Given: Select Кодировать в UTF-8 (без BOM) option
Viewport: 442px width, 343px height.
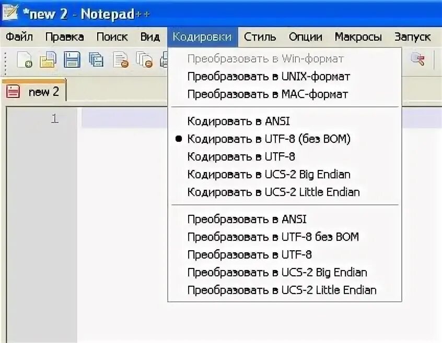Looking at the screenshot, I should (285, 139).
